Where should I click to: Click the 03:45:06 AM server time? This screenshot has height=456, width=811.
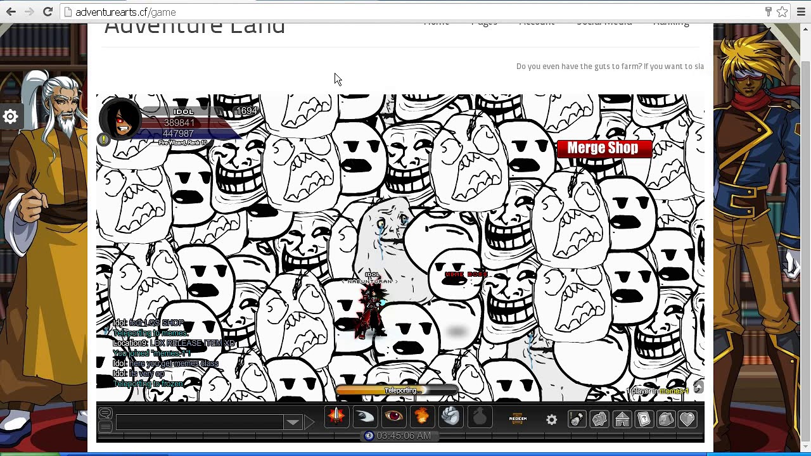pyautogui.click(x=404, y=436)
